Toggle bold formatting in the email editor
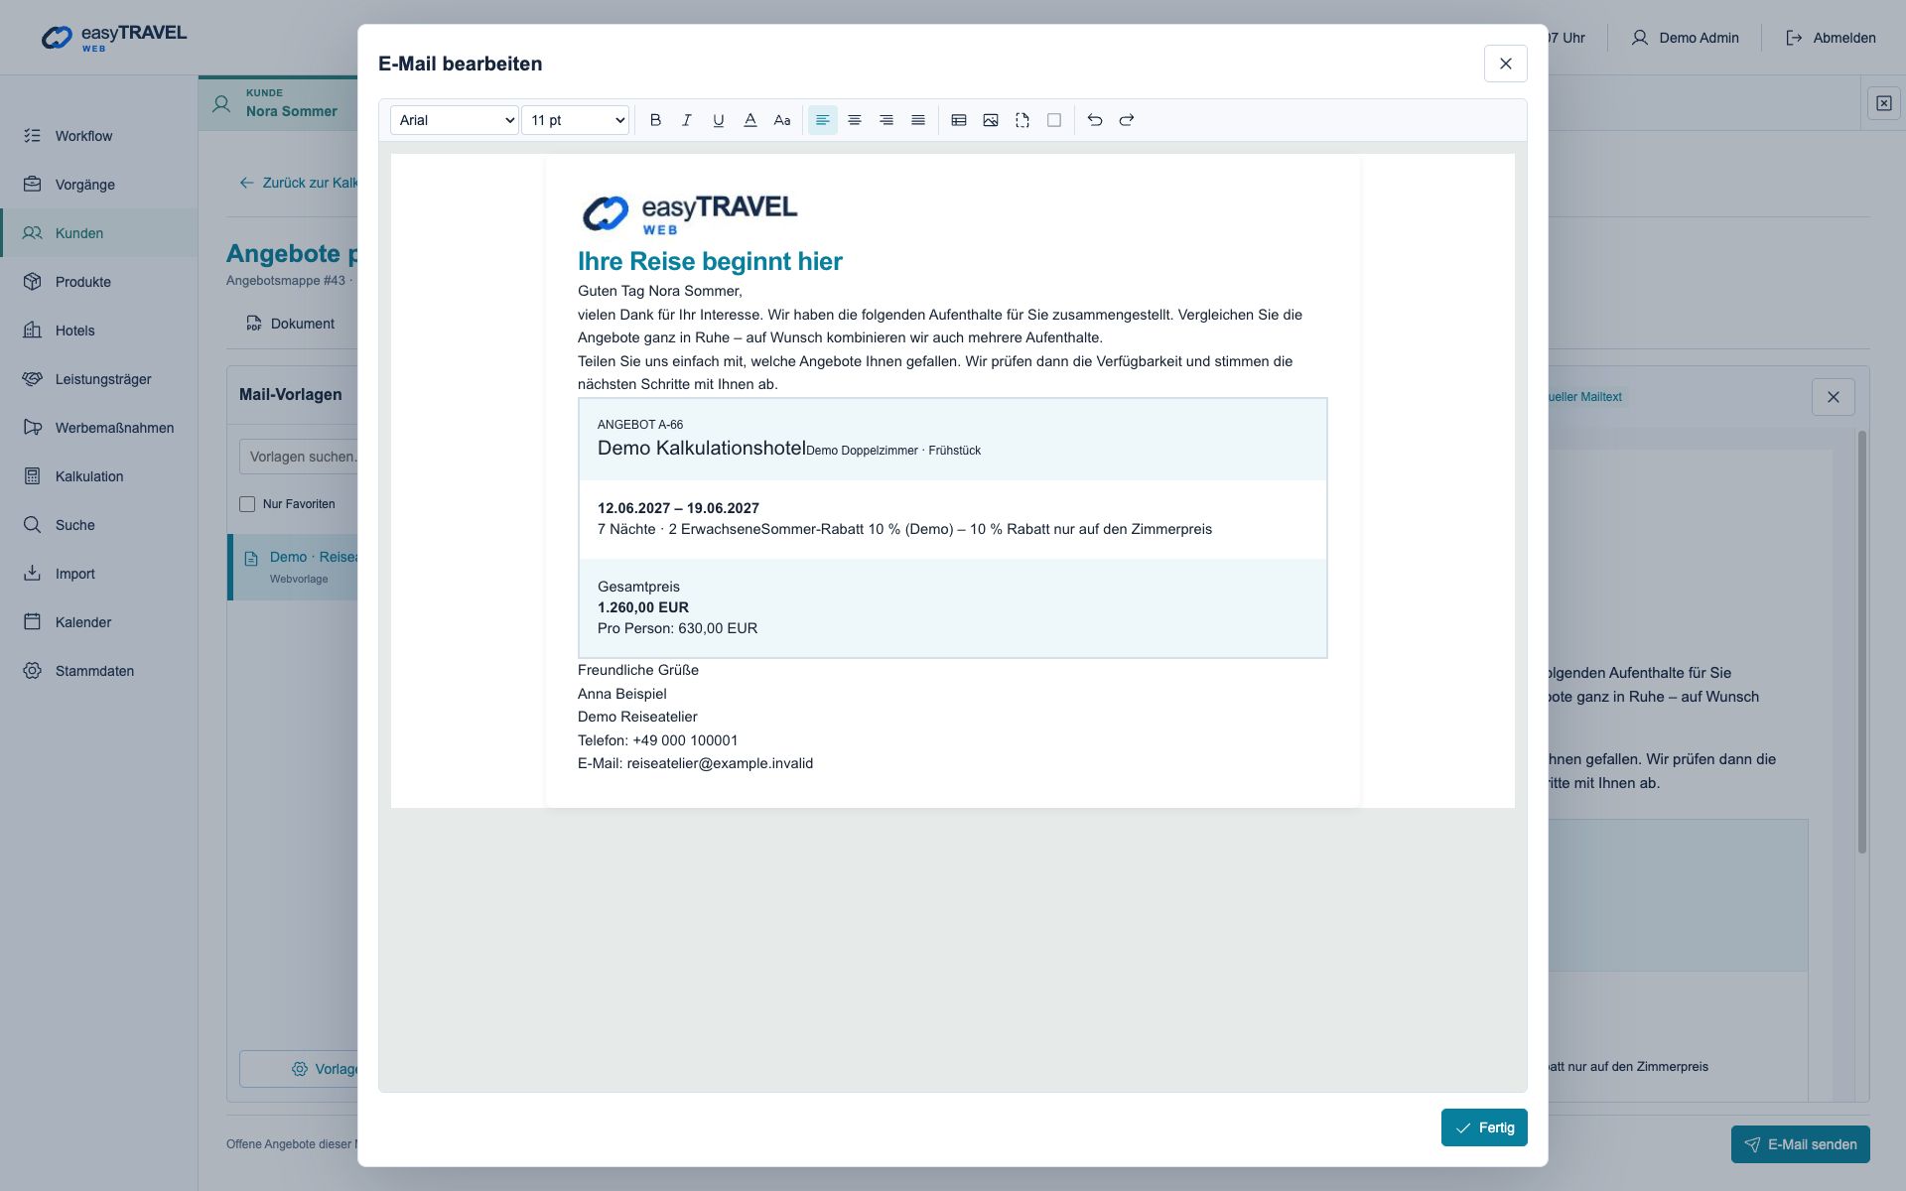 point(655,120)
